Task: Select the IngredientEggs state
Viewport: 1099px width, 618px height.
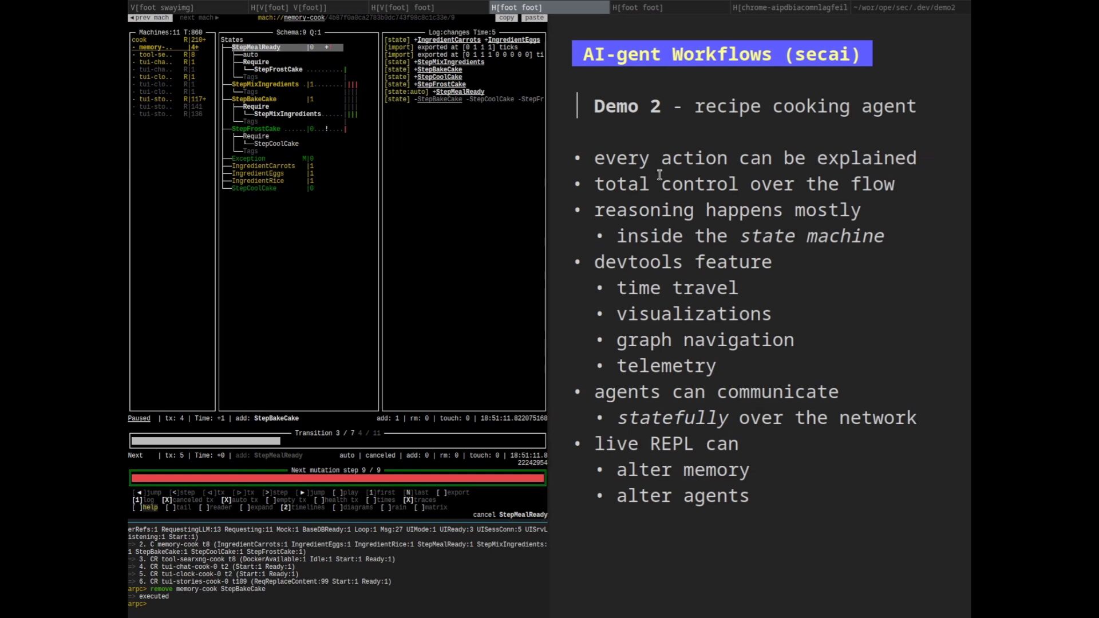Action: pos(258,174)
